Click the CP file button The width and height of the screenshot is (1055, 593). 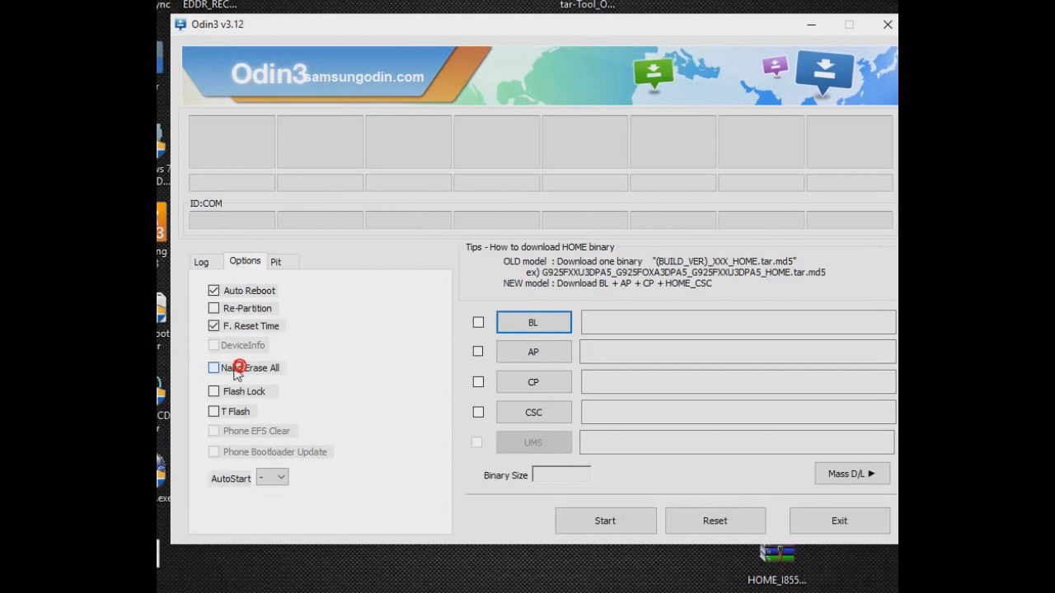[533, 382]
